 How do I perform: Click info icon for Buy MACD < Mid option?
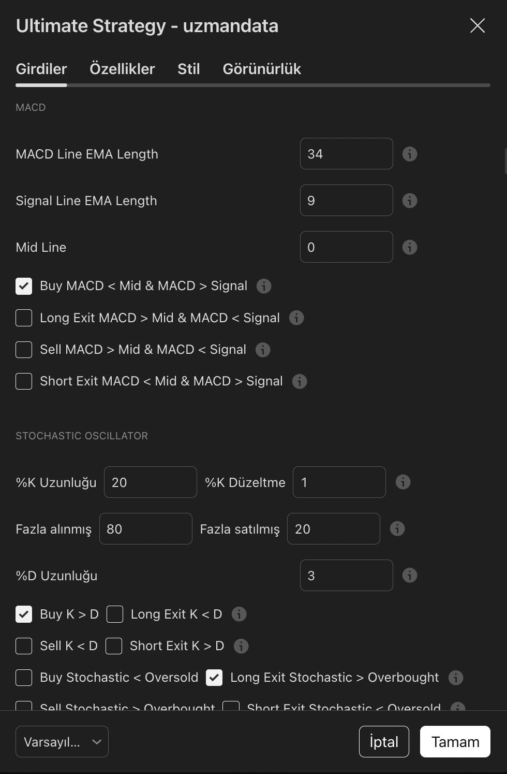[x=264, y=286]
